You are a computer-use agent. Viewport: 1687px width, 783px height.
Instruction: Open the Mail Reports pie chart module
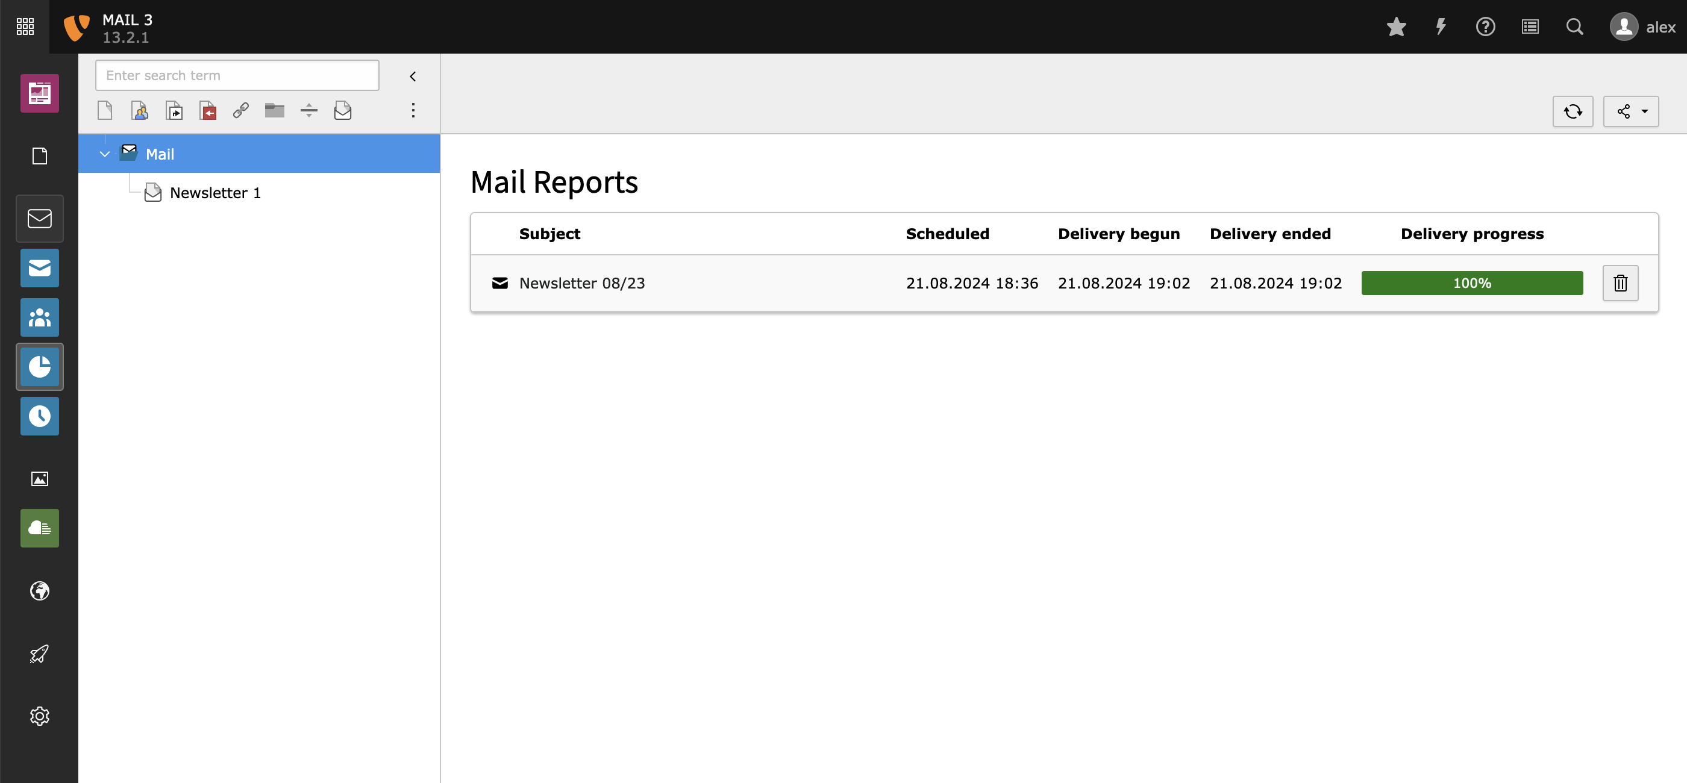coord(39,367)
